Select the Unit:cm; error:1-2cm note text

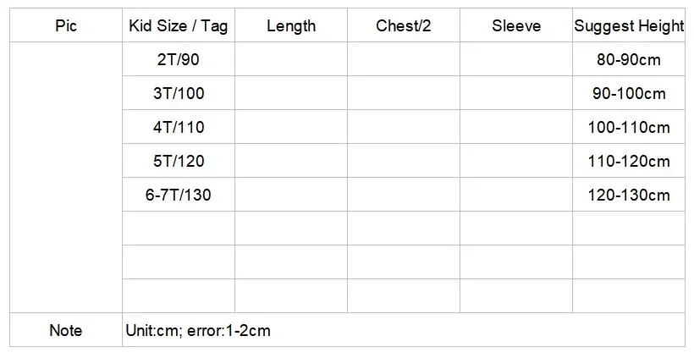click(x=197, y=330)
